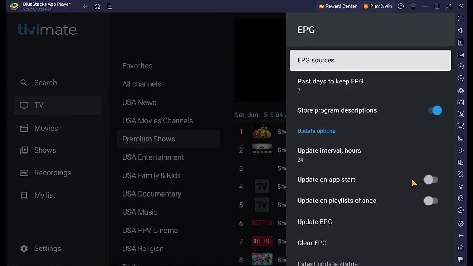This screenshot has width=473, height=266.
Task: Open the multi-instance windows icon
Action: (109, 6)
